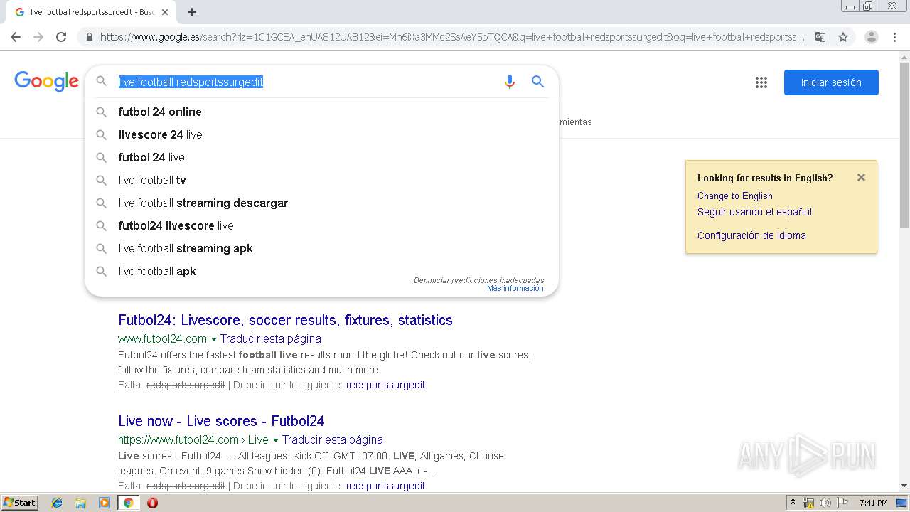Open Más información link
The image size is (910, 512).
(x=515, y=288)
